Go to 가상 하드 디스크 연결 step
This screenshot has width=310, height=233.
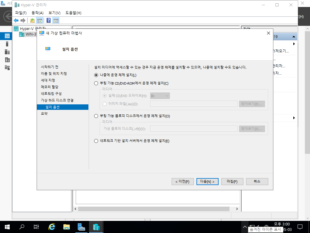click(x=57, y=100)
